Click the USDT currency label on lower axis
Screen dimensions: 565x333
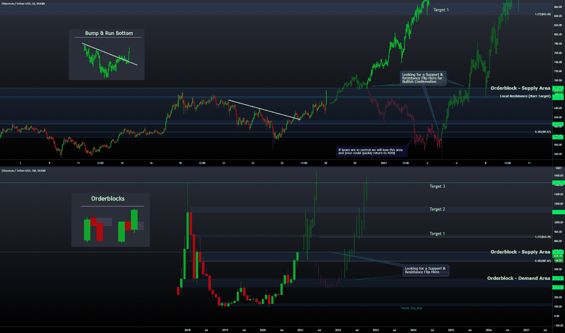[558, 168]
